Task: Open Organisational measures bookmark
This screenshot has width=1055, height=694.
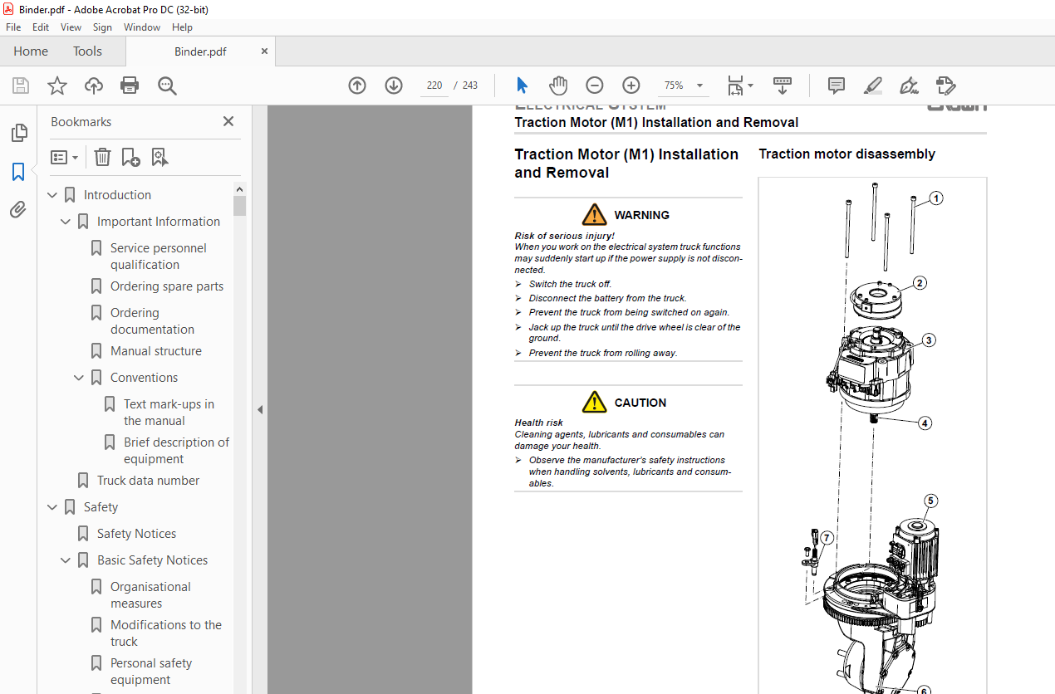Action: [x=150, y=595]
